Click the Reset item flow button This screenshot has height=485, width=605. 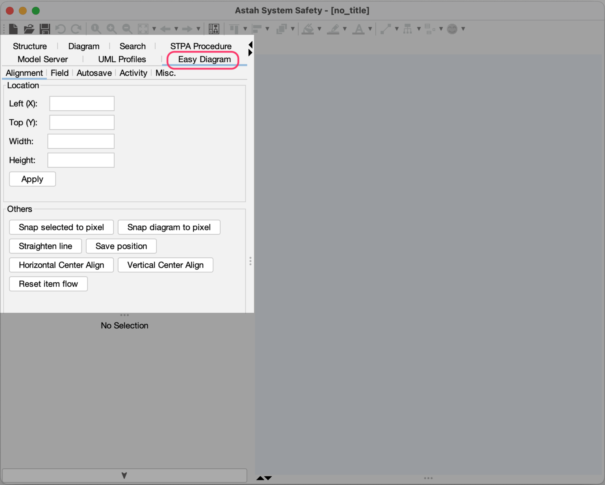48,284
